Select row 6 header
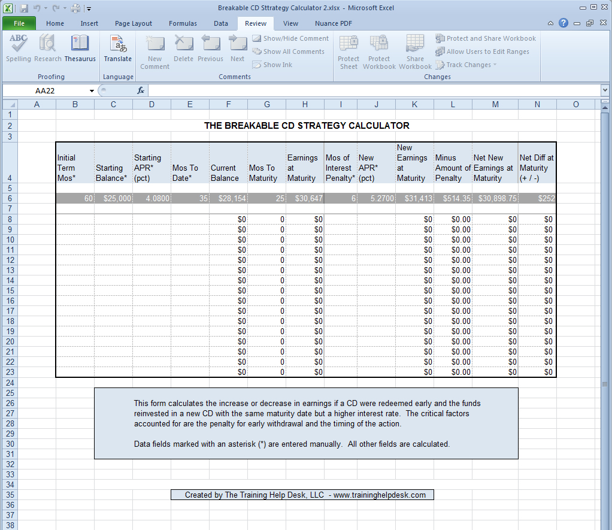The image size is (612, 530). (10, 198)
